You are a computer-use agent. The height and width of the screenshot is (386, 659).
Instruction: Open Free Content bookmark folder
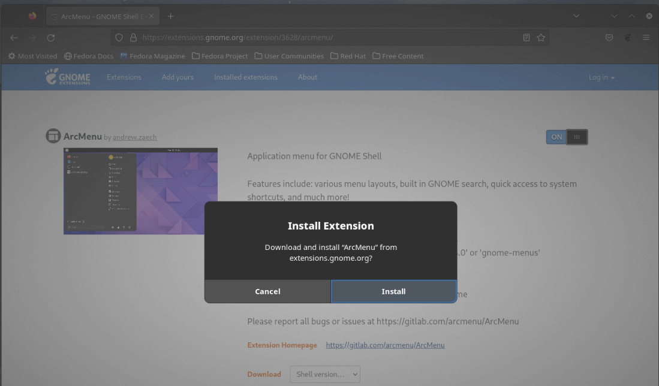(398, 56)
